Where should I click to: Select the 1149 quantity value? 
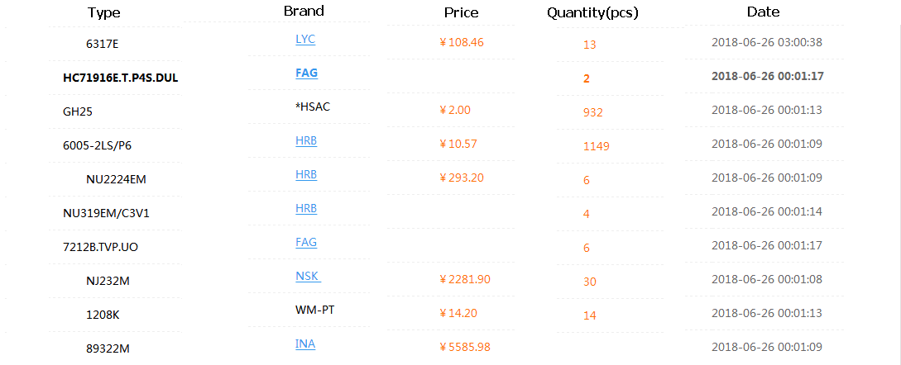coord(596,146)
